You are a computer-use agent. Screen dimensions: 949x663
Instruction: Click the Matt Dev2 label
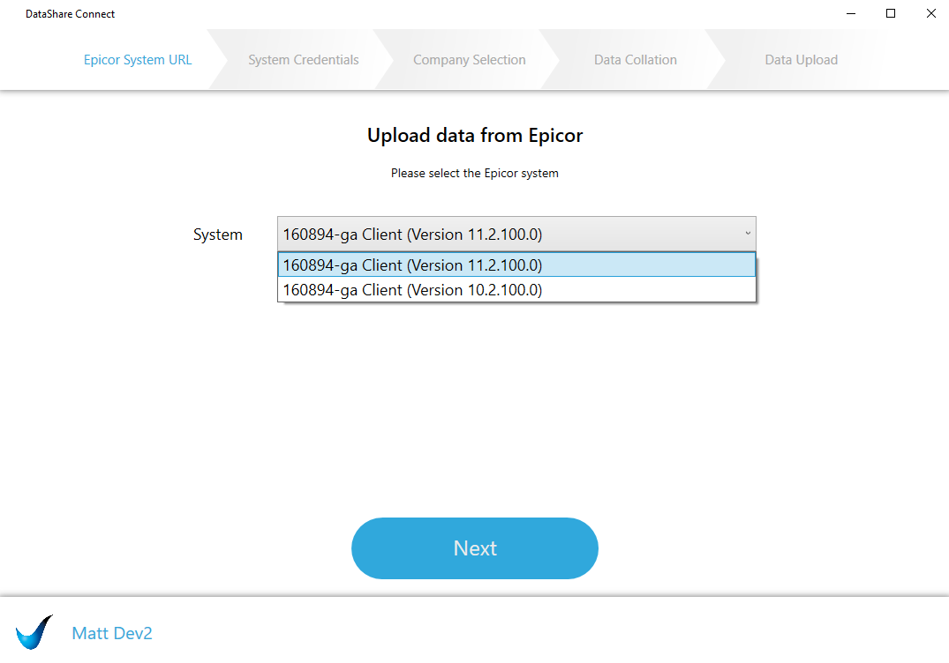[x=112, y=633]
